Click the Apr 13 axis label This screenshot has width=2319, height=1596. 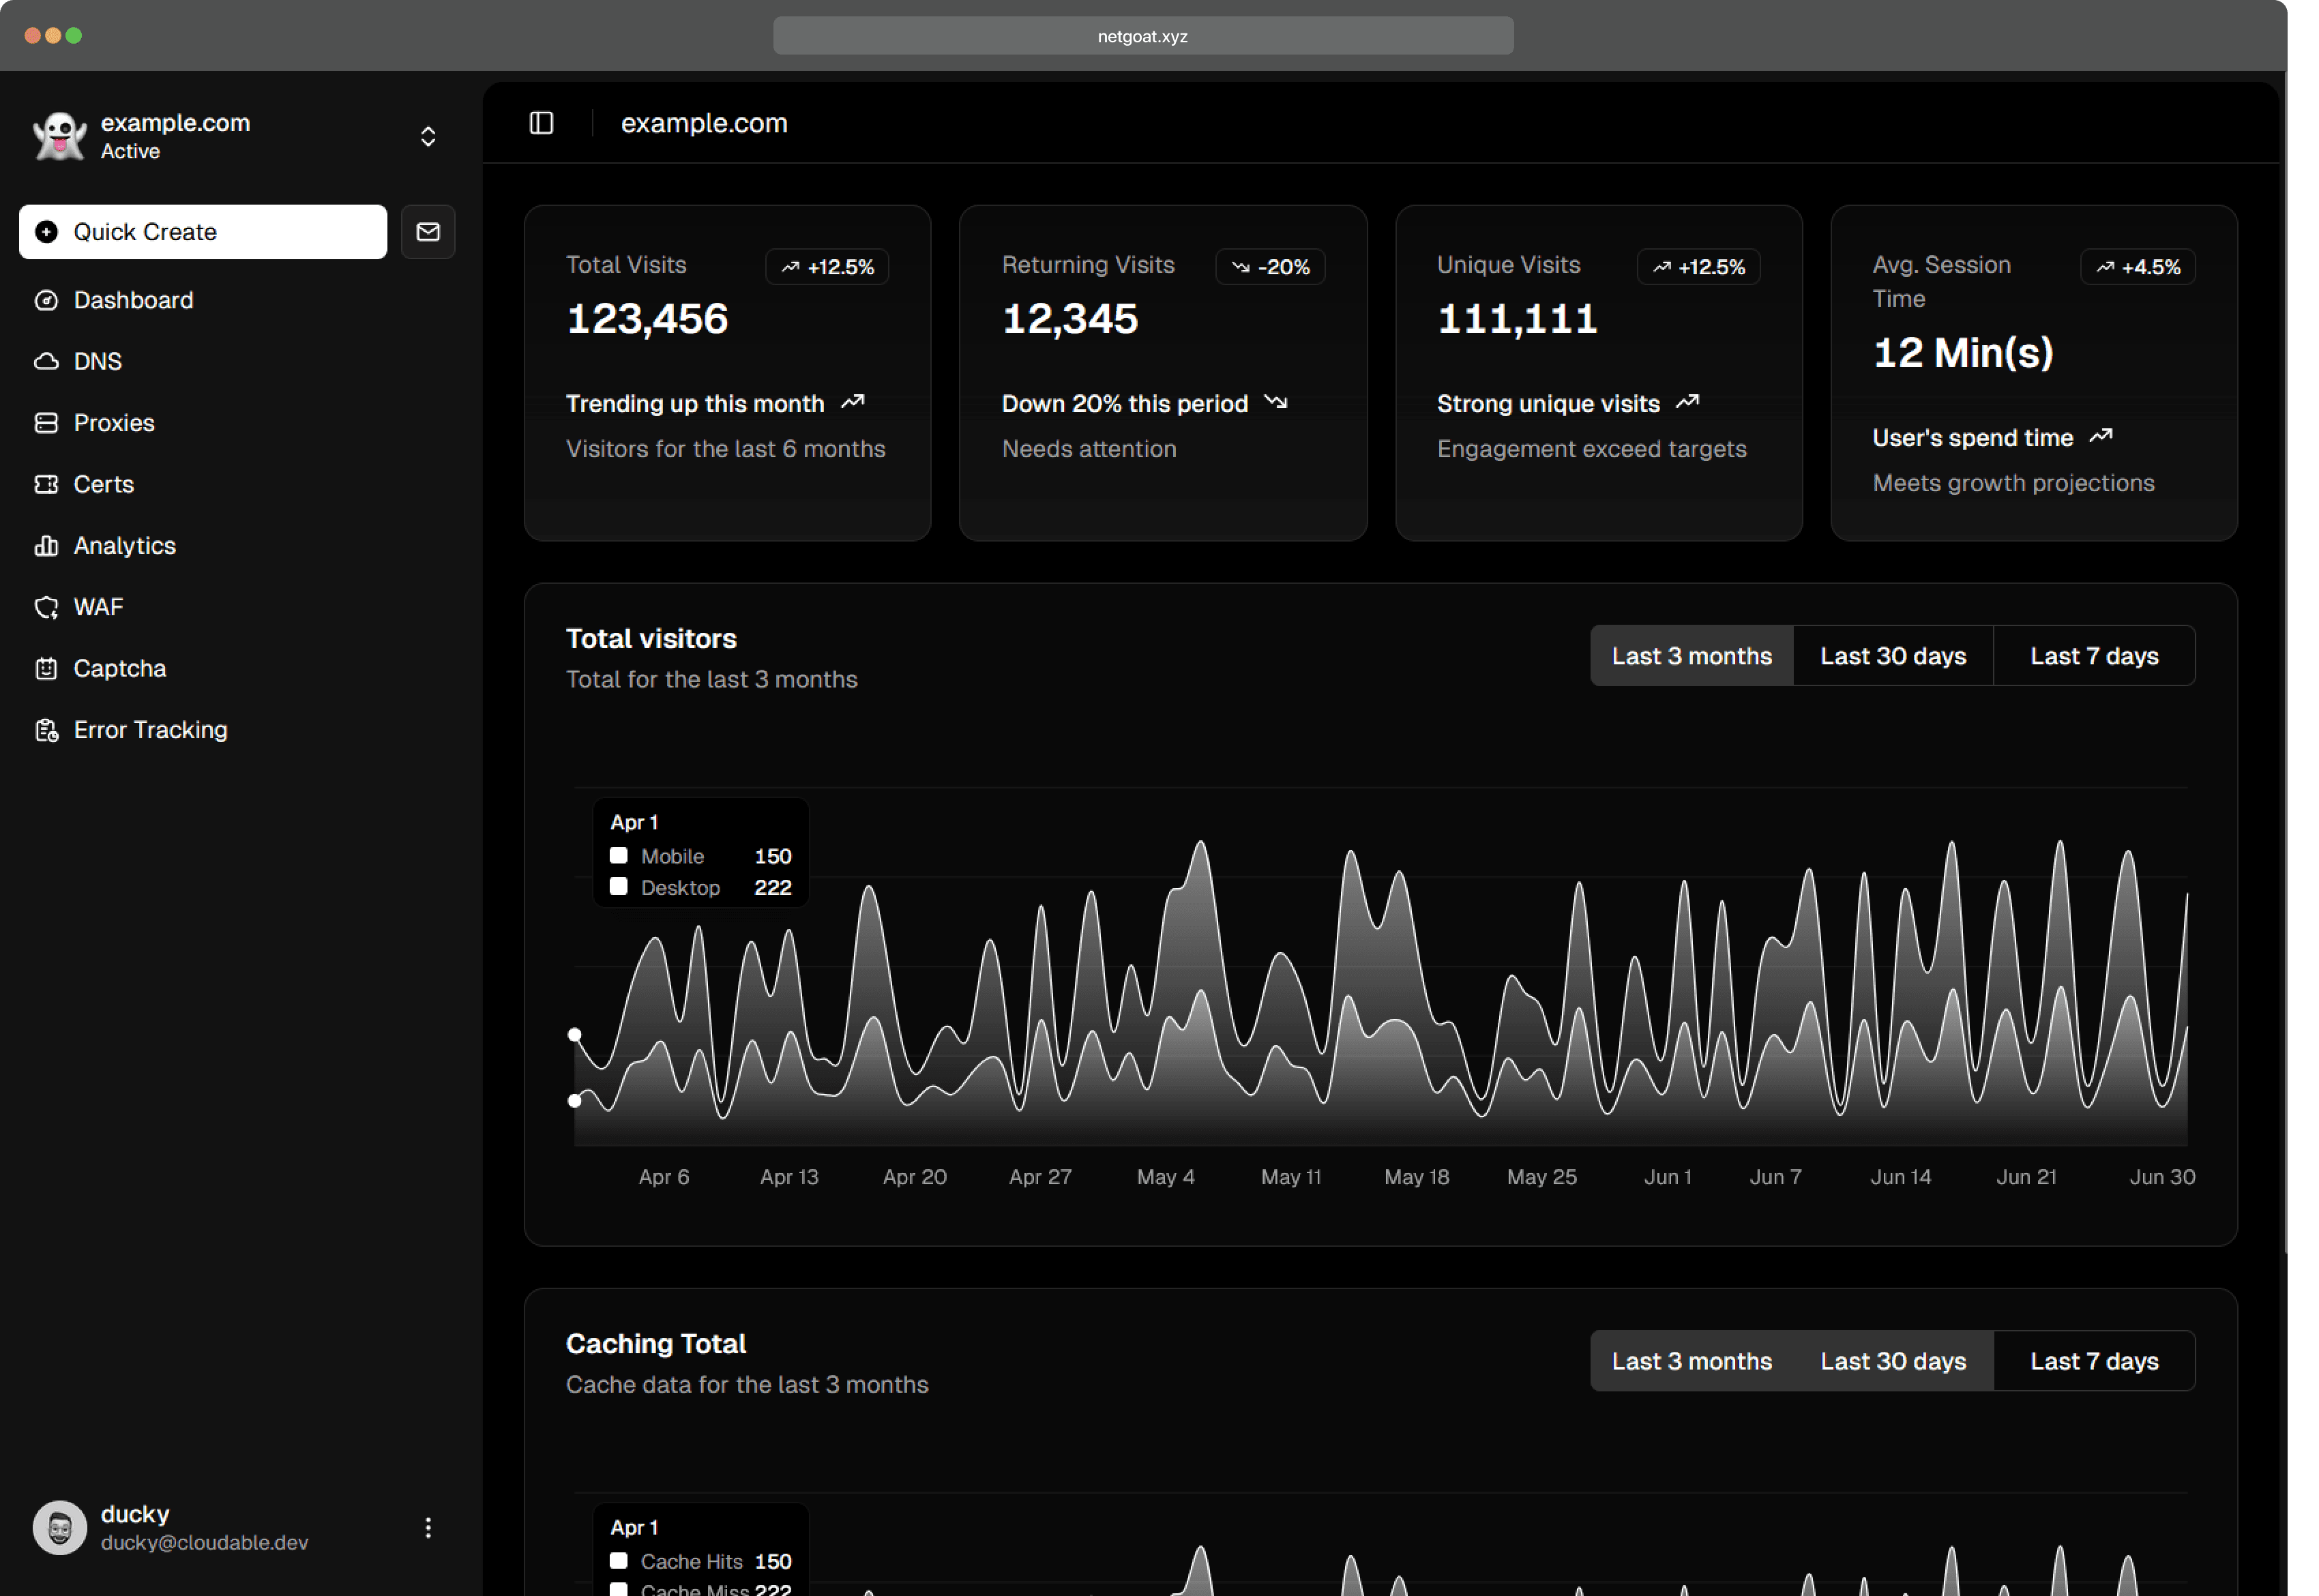point(789,1177)
